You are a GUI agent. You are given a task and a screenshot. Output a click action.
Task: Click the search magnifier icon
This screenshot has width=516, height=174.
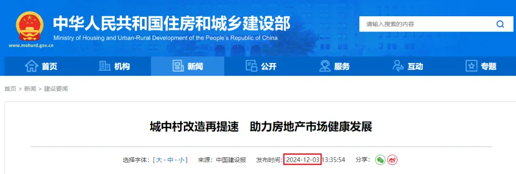click(500, 24)
